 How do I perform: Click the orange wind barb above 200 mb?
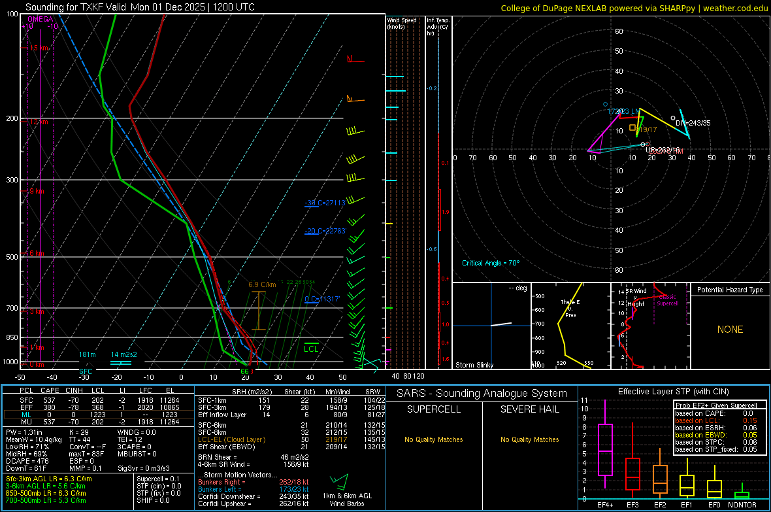[x=355, y=99]
